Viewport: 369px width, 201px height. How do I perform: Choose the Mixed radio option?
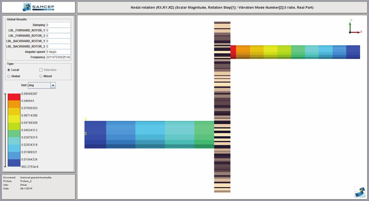(41, 76)
